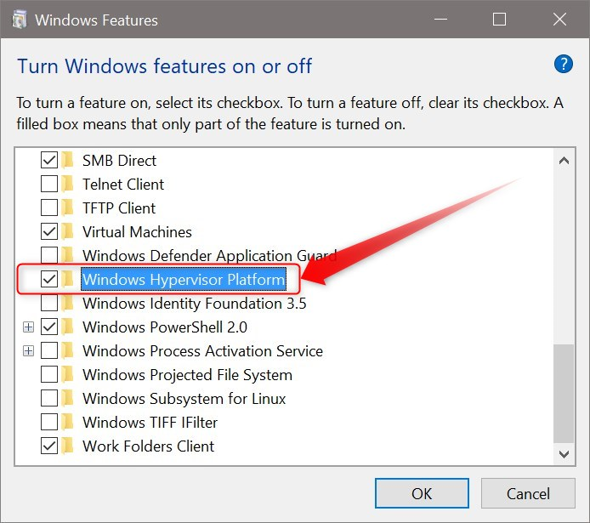The height and width of the screenshot is (523, 590).
Task: Select the Telnet Client label
Action: tap(123, 185)
